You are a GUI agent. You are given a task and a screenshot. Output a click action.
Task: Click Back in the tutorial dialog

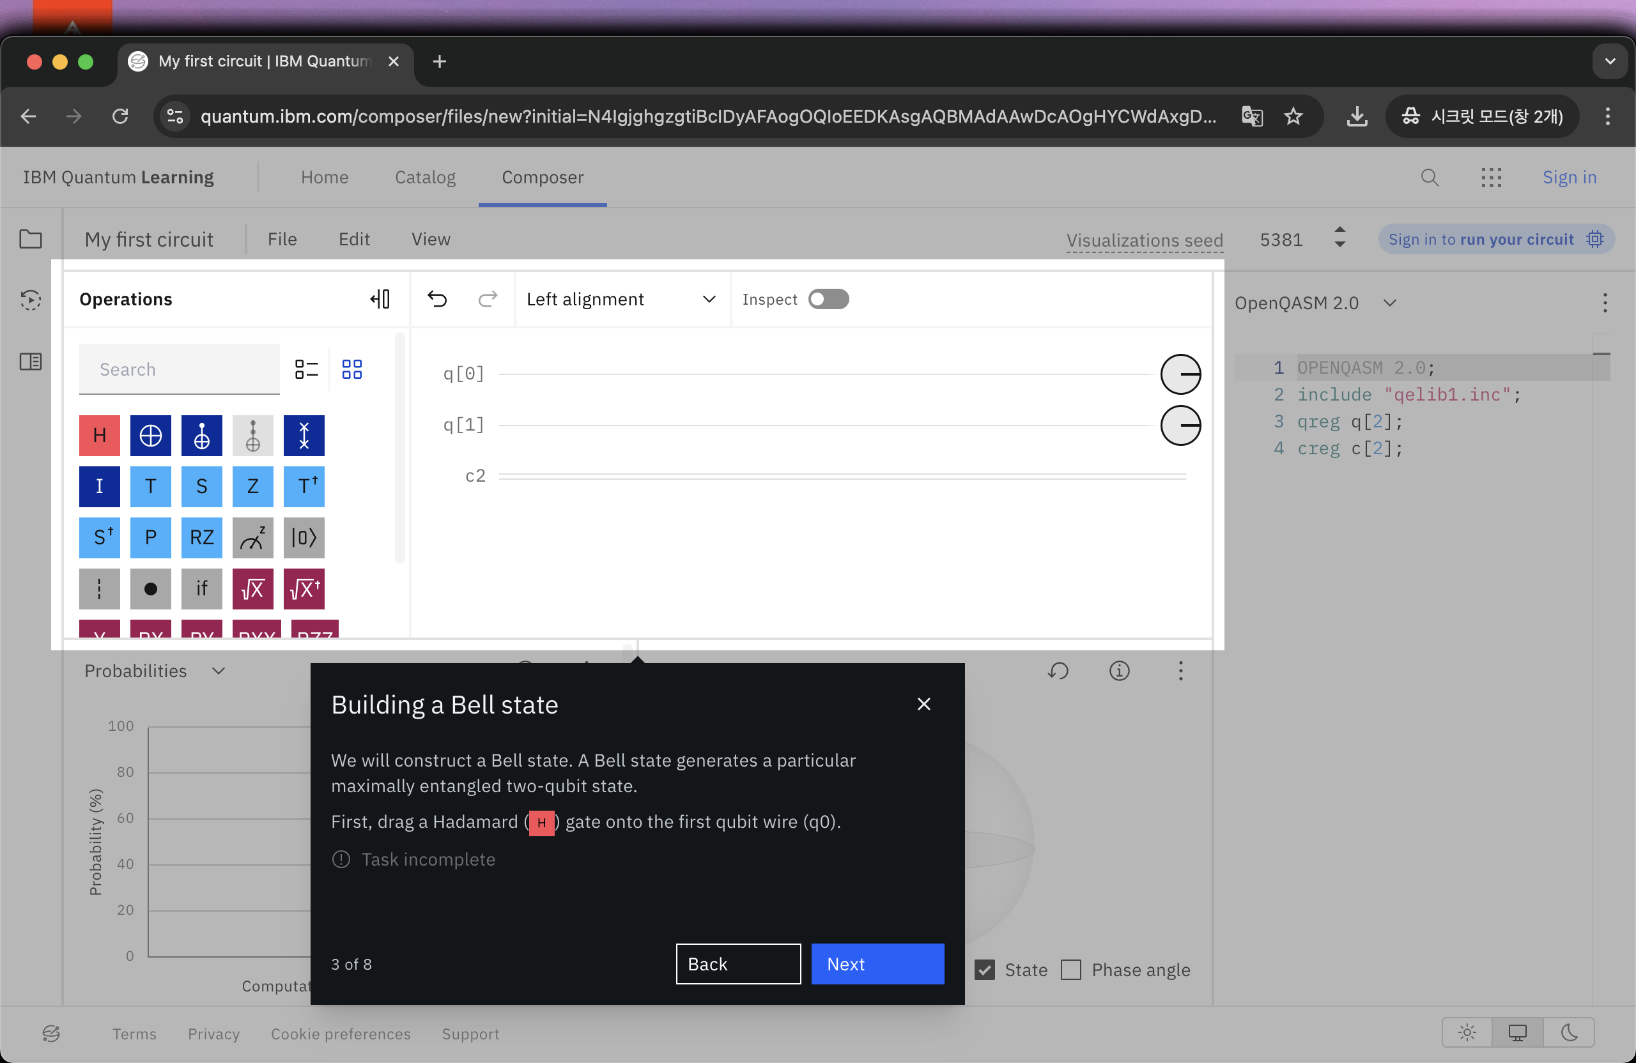[738, 963]
